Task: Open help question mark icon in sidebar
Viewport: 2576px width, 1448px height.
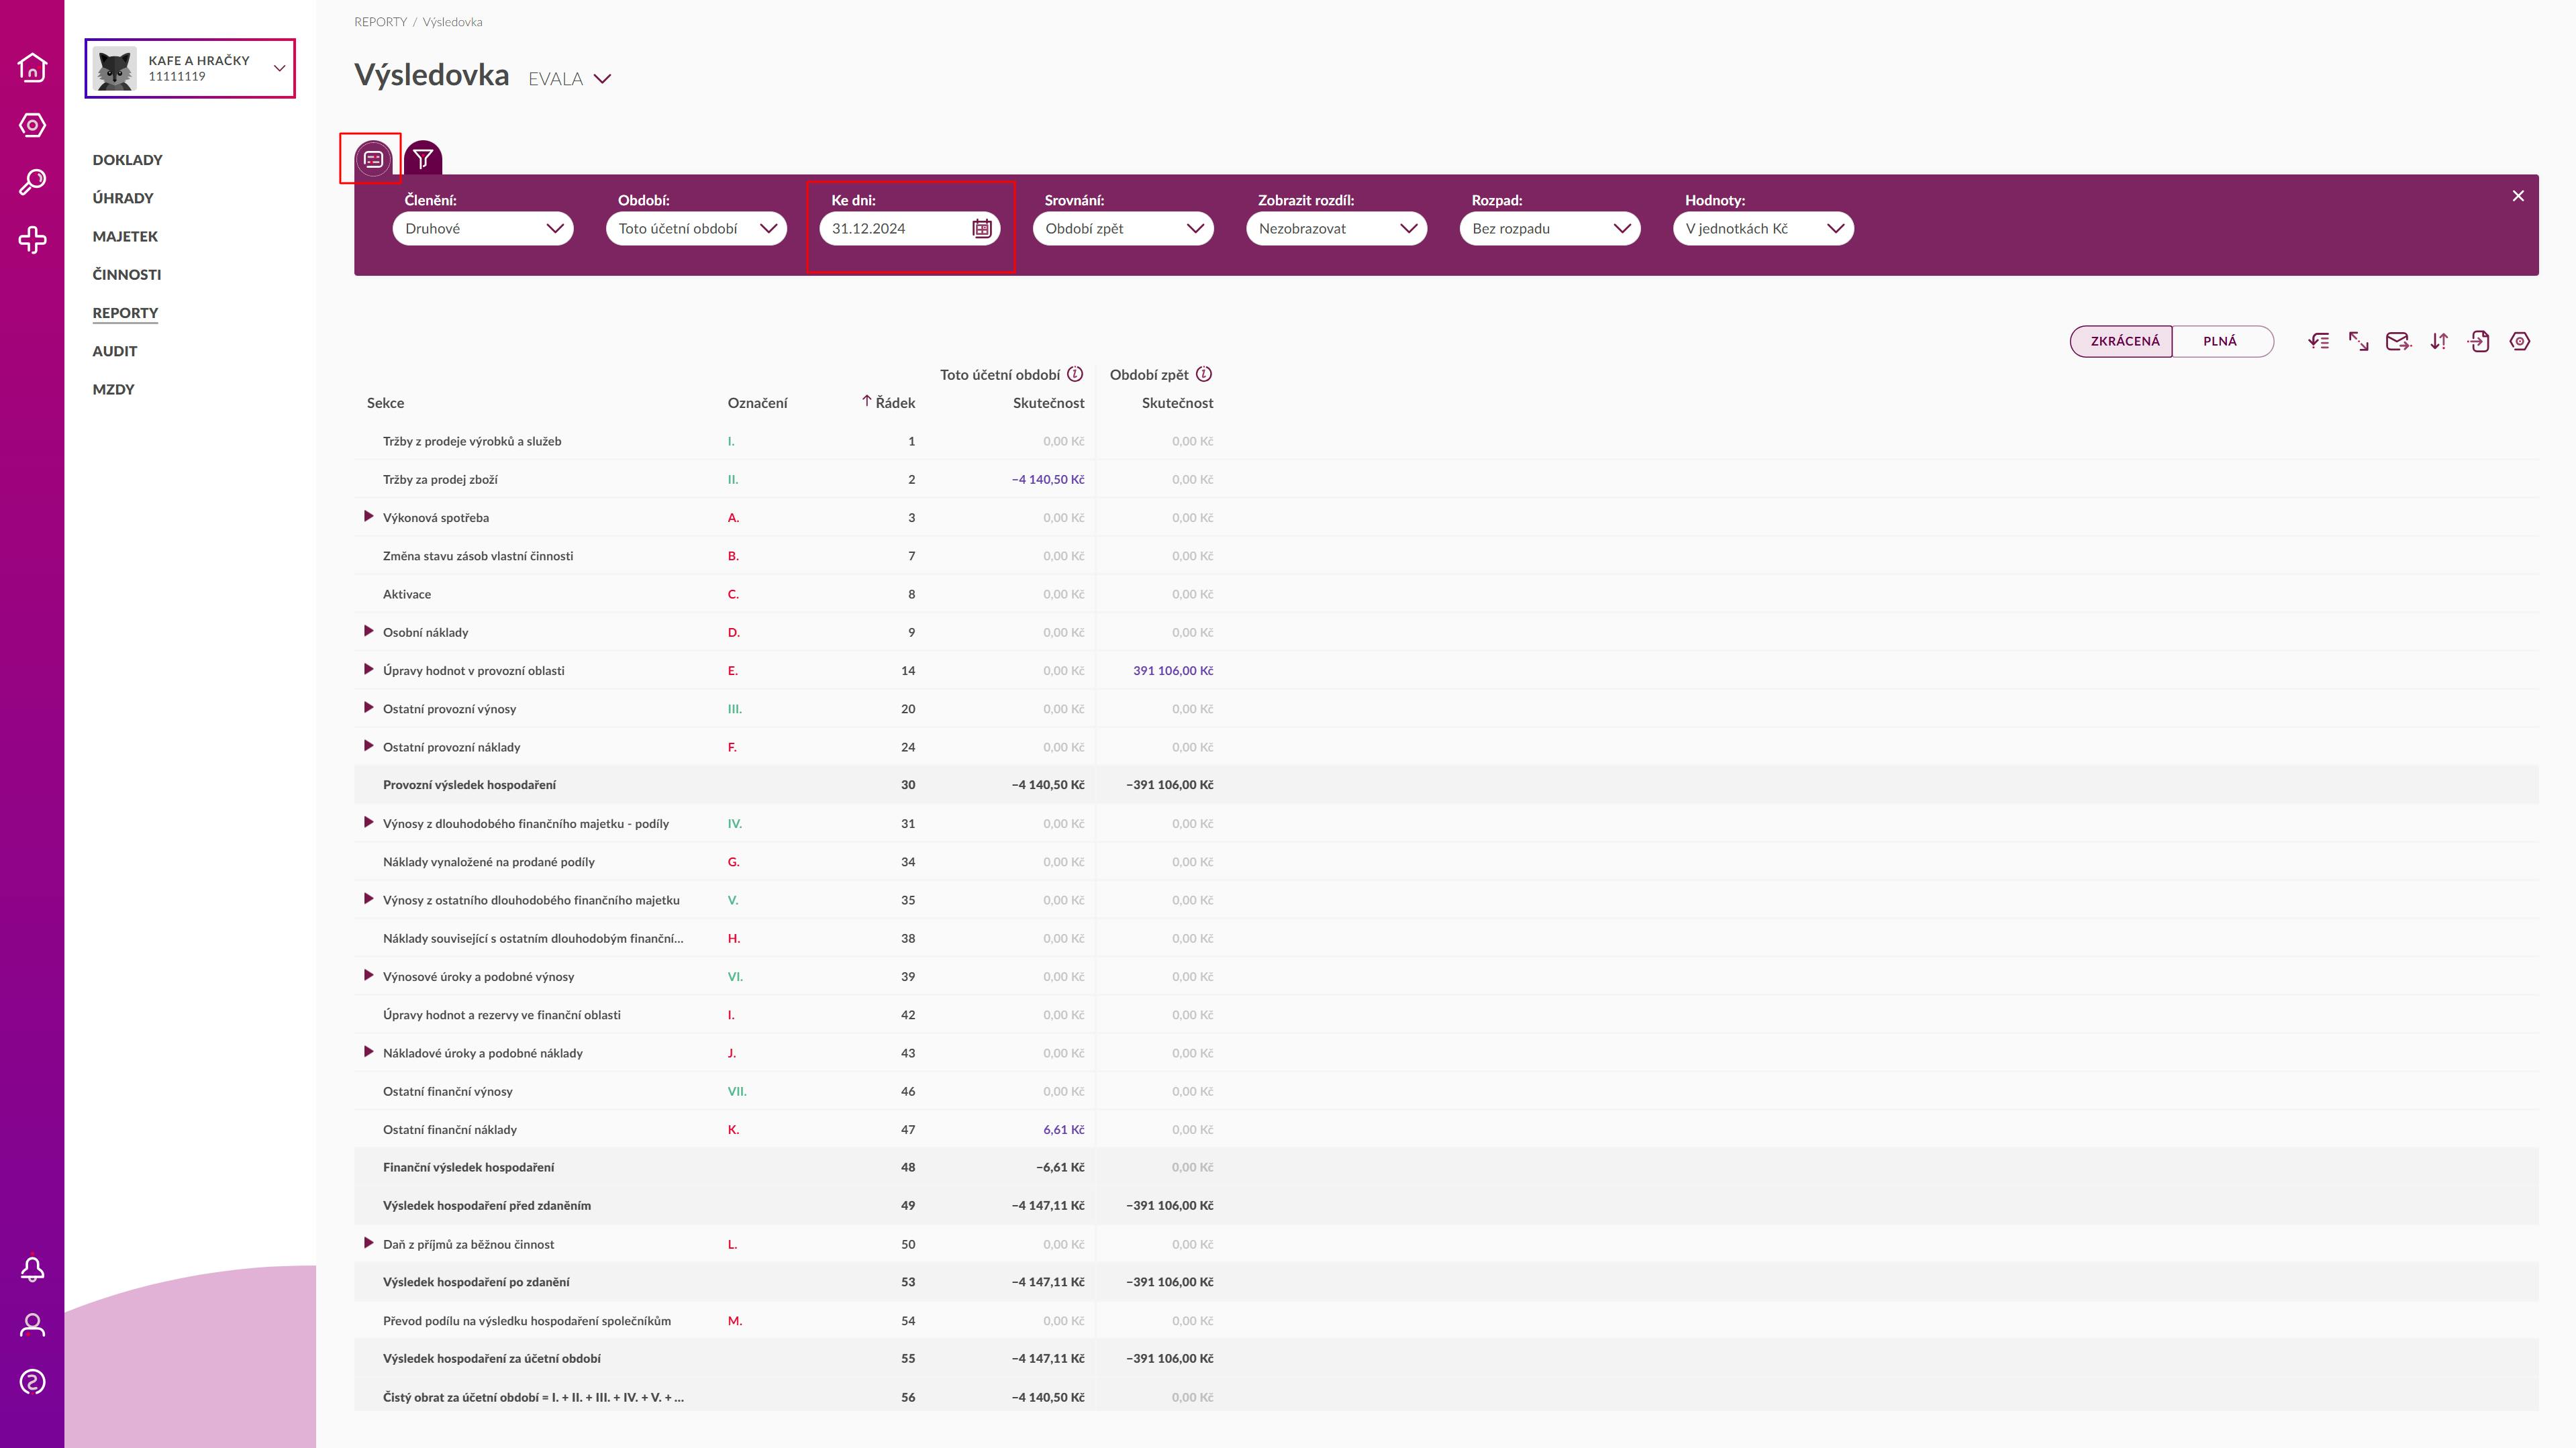Action: pyautogui.click(x=32, y=1382)
